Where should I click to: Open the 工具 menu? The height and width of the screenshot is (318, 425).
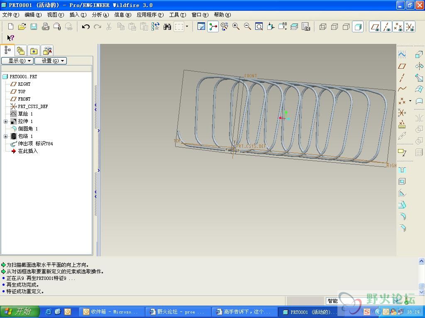tap(178, 15)
